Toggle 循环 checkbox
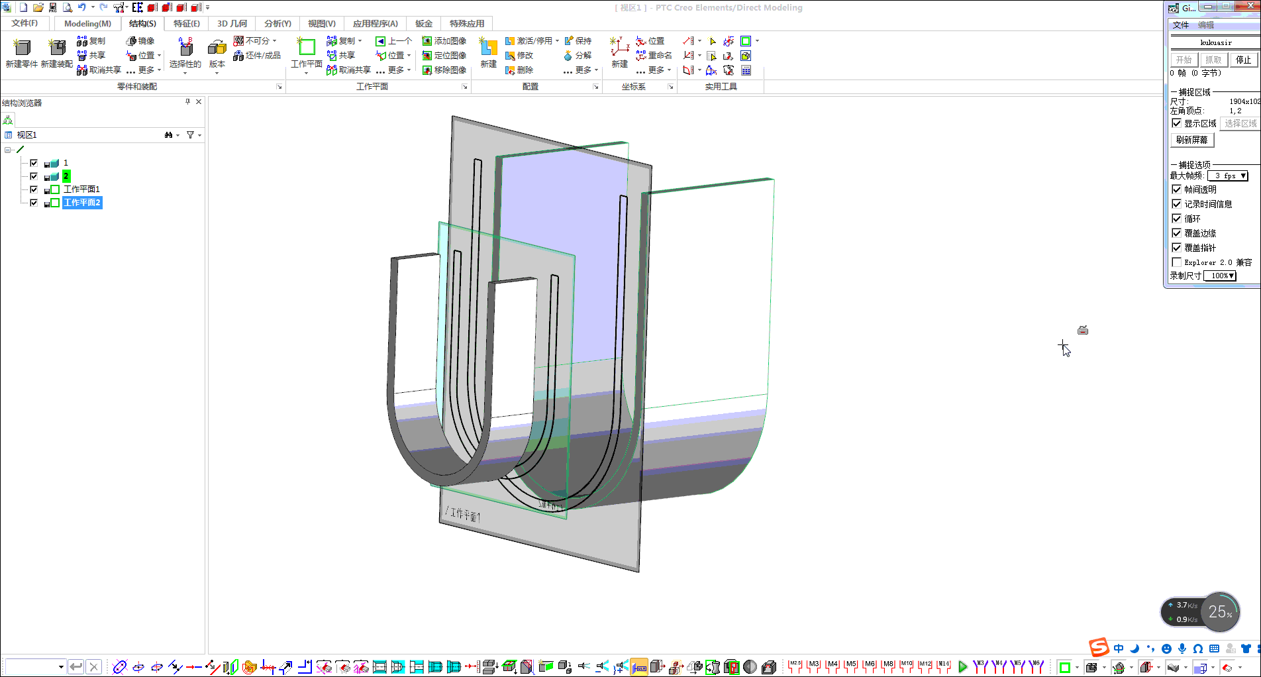The image size is (1261, 677). (1177, 219)
